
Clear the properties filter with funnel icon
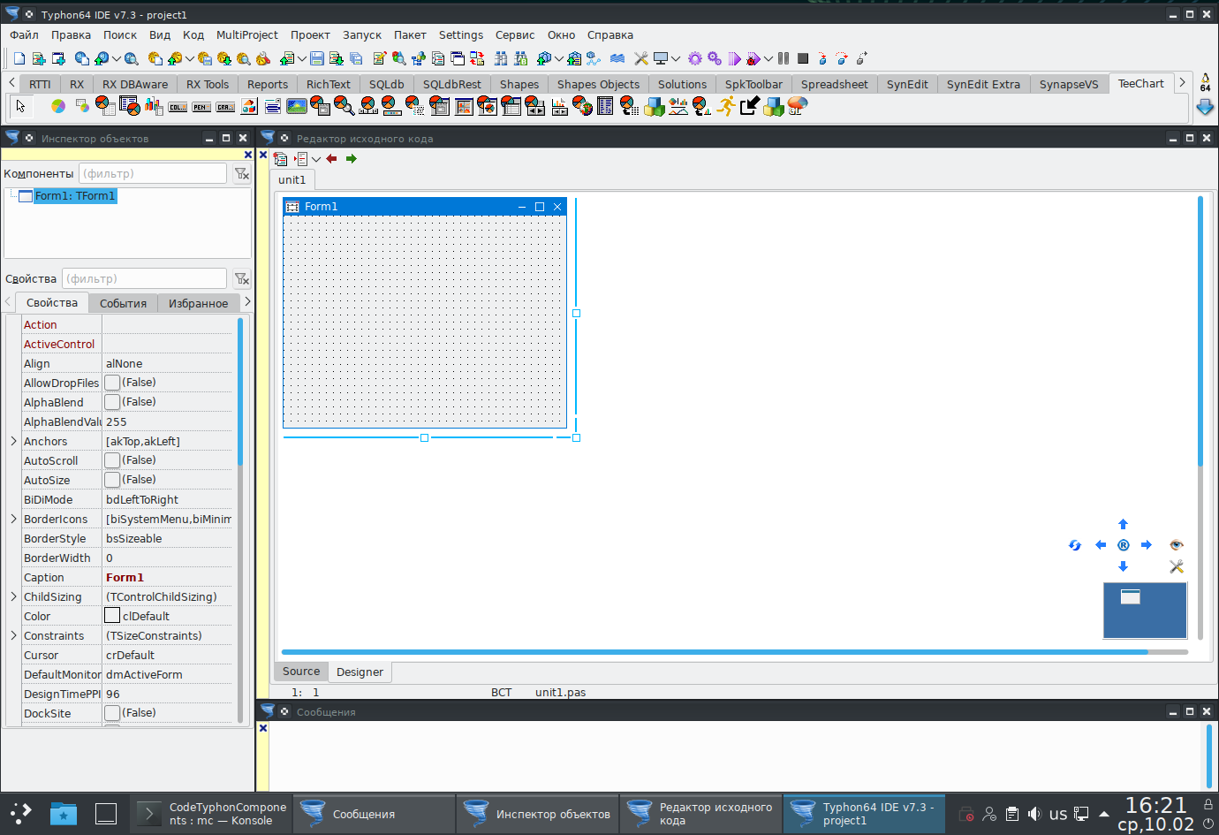click(x=241, y=279)
